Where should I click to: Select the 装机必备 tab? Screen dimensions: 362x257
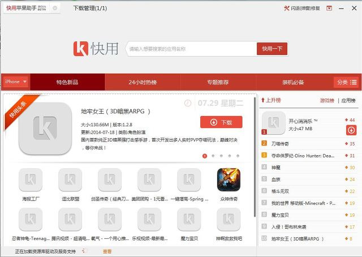[x=293, y=82]
